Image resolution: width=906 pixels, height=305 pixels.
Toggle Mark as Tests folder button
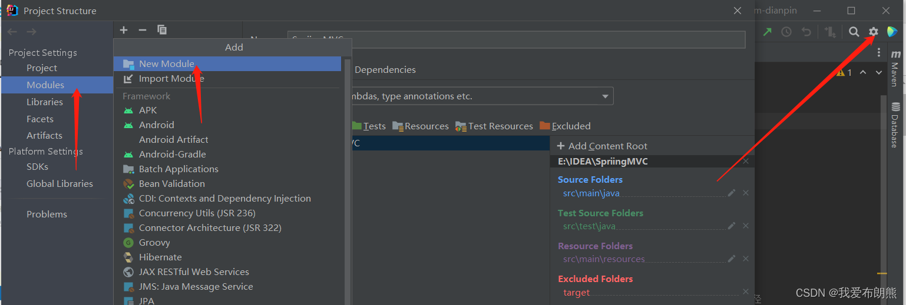pos(369,126)
